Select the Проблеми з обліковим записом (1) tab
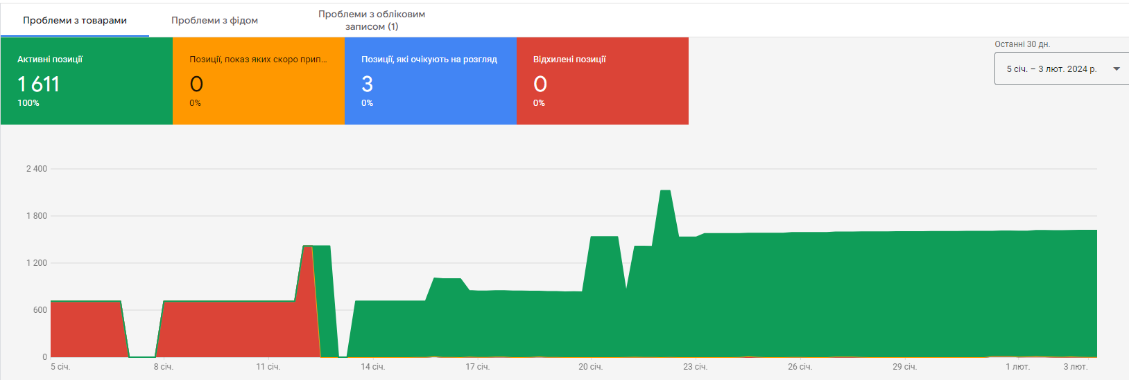Image resolution: width=1129 pixels, height=380 pixels. tap(372, 20)
